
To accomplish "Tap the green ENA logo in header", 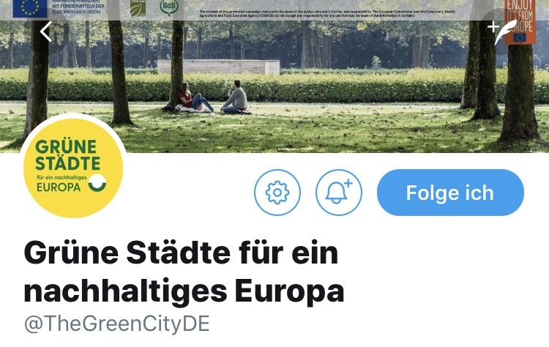I will coord(138,8).
